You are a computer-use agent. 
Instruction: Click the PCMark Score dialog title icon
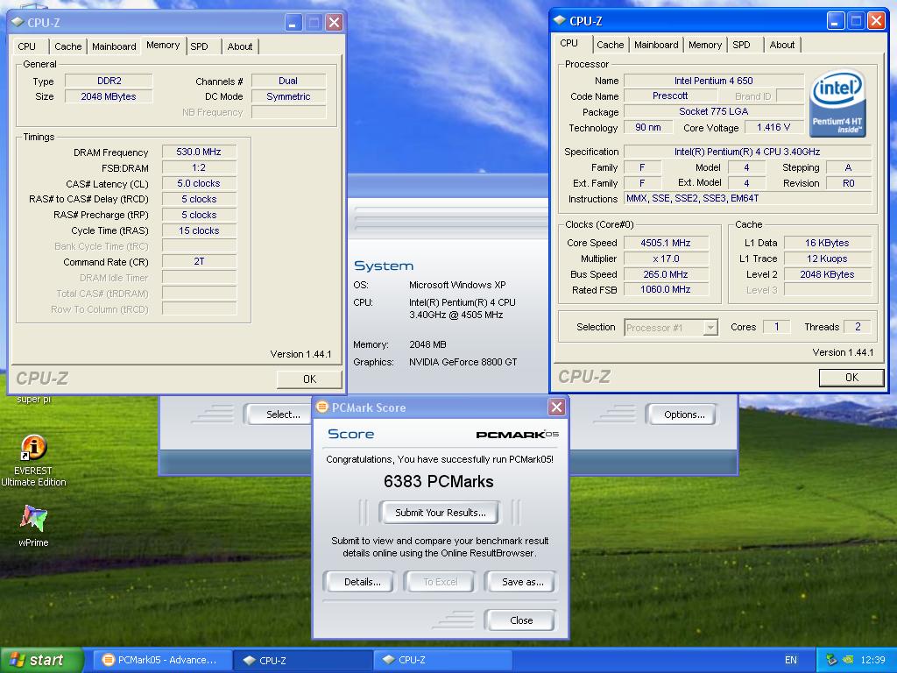point(322,407)
